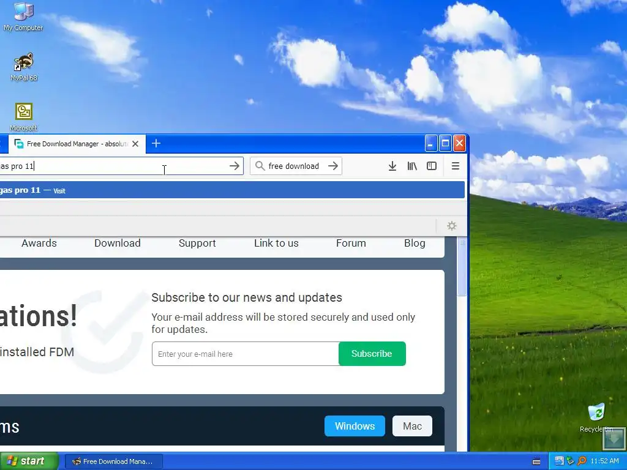Go to the Blog link

point(415,243)
